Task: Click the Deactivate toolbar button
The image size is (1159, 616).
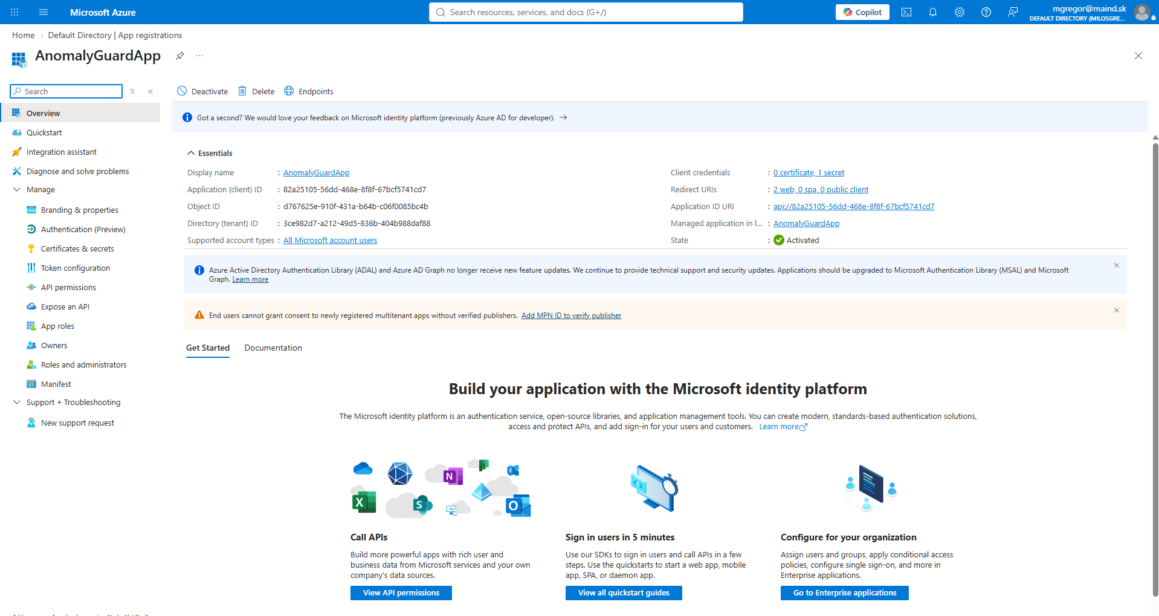Action: coord(202,91)
